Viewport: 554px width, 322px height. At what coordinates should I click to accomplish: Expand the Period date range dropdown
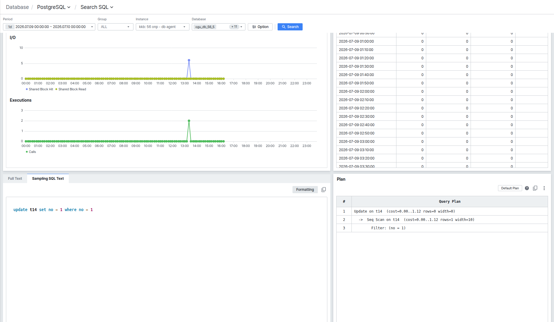tap(49, 27)
